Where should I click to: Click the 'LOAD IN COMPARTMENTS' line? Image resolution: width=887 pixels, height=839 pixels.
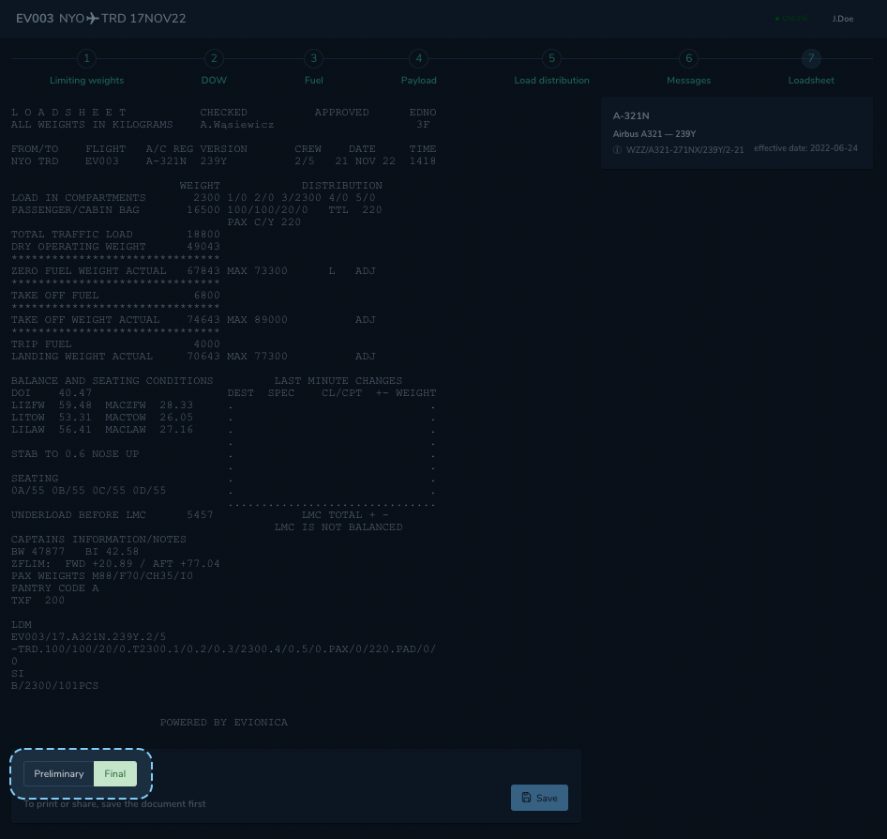[x=193, y=198]
